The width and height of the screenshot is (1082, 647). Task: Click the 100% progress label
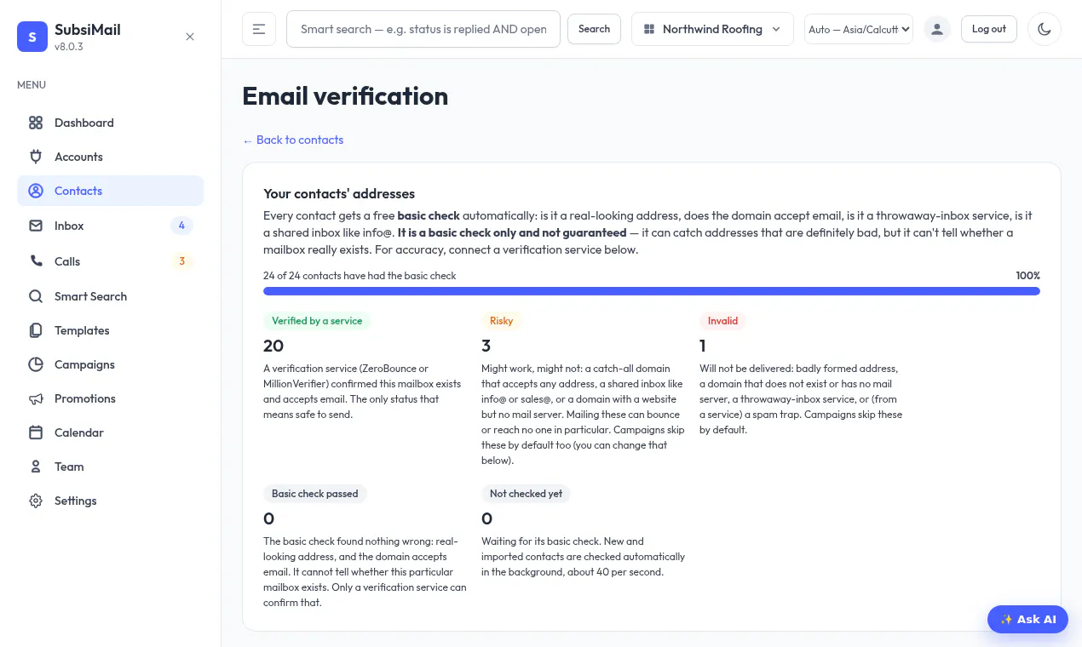coord(1027,276)
